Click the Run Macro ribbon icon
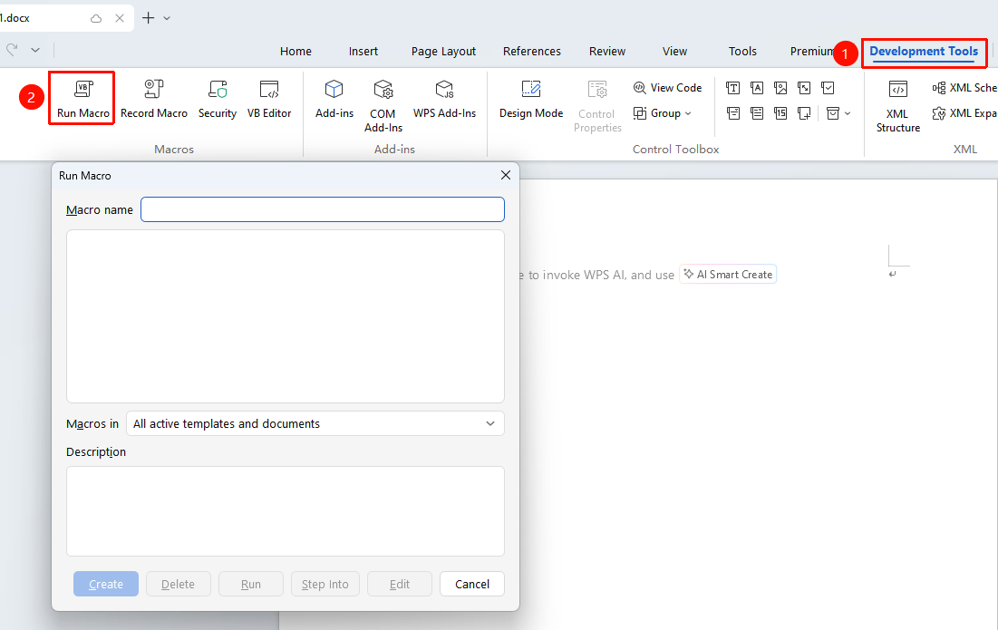Viewport: 998px width, 630px height. point(83,99)
